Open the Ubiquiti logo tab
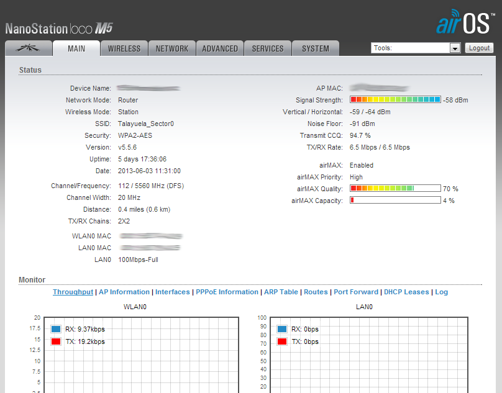The height and width of the screenshot is (393, 502). tap(28, 48)
